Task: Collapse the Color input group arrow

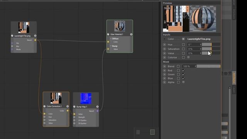Action: point(164,39)
